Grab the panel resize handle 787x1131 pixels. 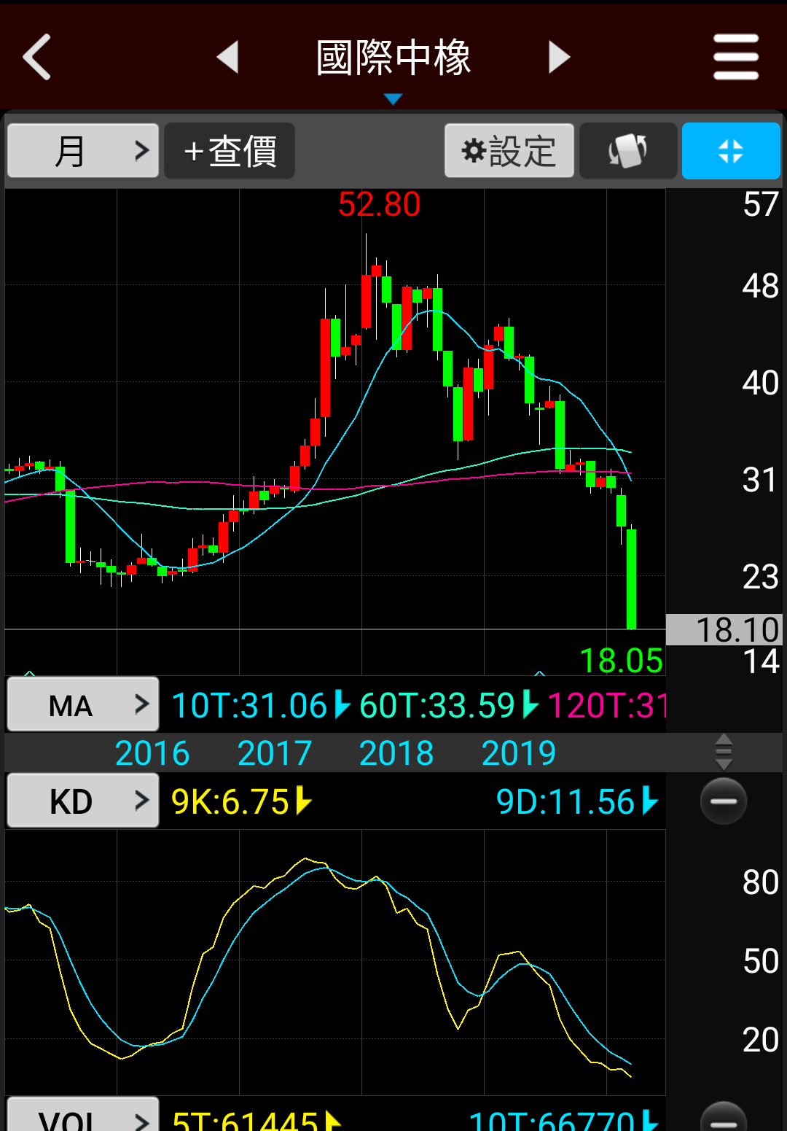[724, 752]
